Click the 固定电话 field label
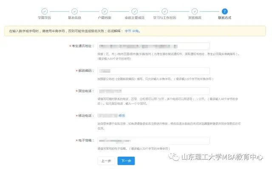This screenshot has height=169, width=272. 86,91
